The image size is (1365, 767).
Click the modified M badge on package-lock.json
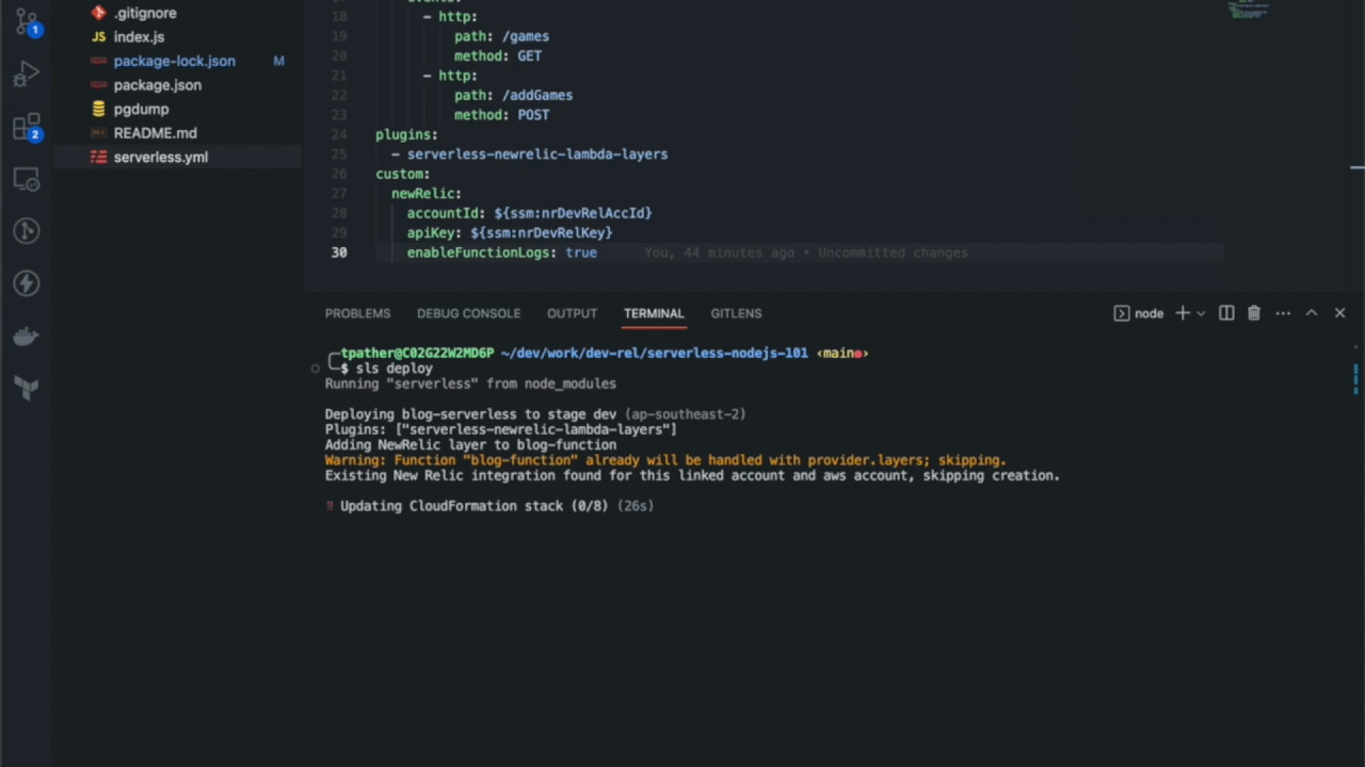click(279, 61)
